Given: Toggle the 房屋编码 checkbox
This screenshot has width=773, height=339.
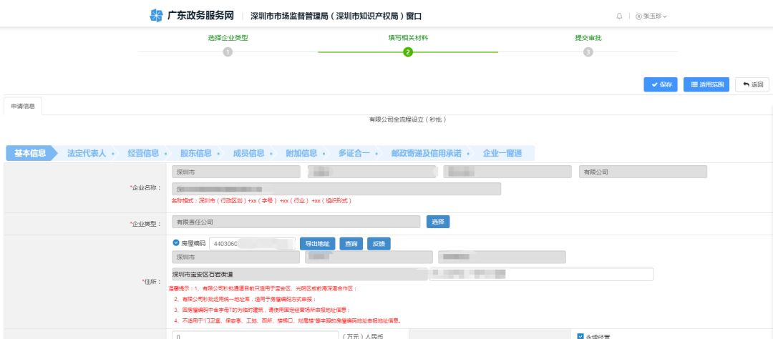Looking at the screenshot, I should (x=176, y=243).
